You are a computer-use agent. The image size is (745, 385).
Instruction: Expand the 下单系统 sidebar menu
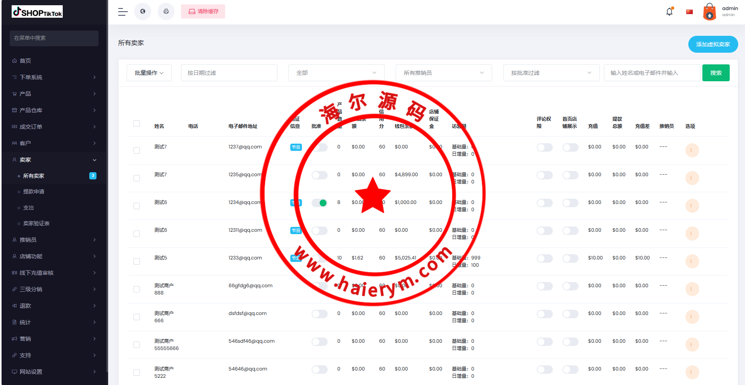pos(54,77)
